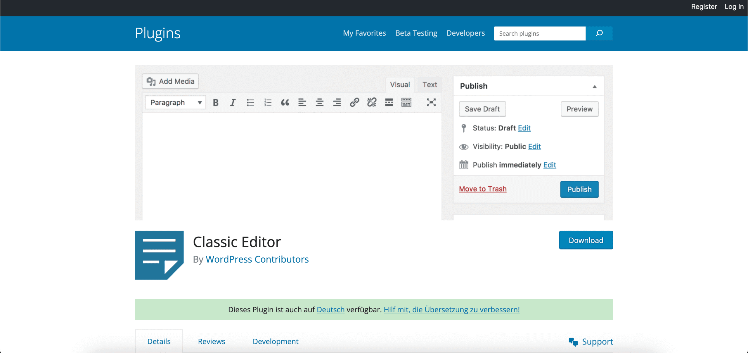Apply blockquote formatting
Image resolution: width=748 pixels, height=353 pixels.
tap(285, 102)
